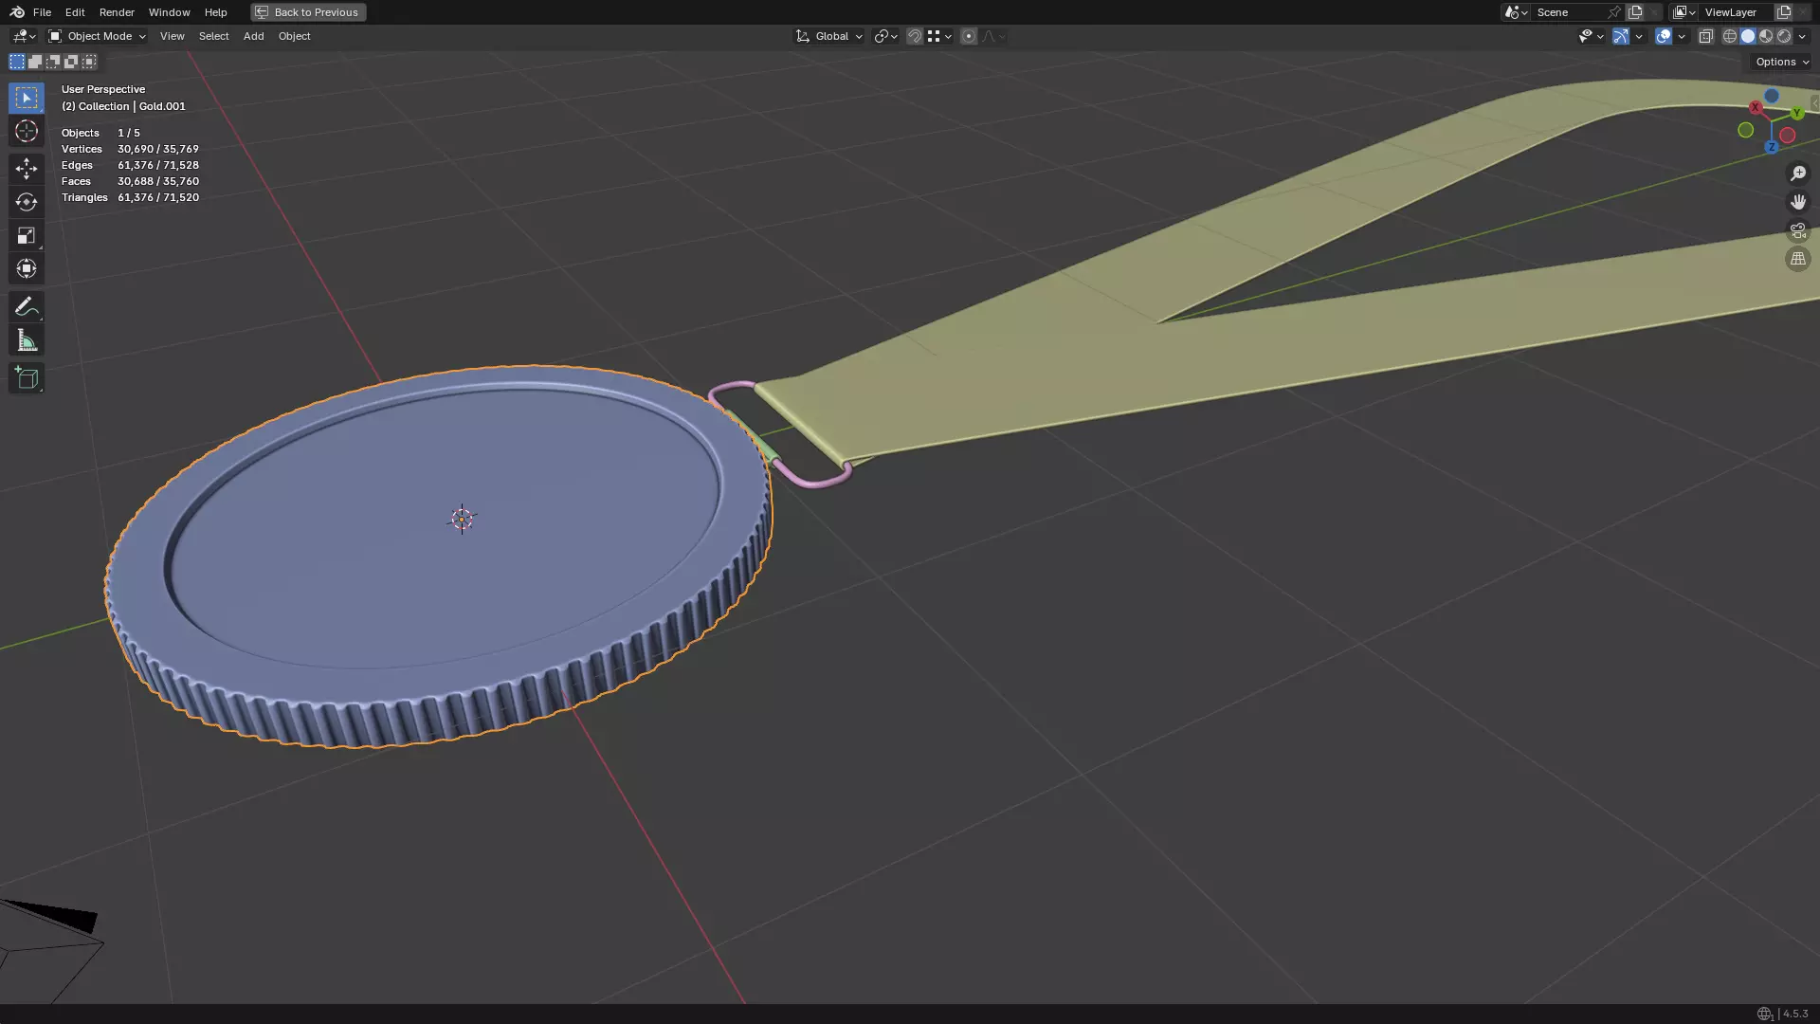Select the Move tool
The height and width of the screenshot is (1024, 1820).
coord(27,169)
